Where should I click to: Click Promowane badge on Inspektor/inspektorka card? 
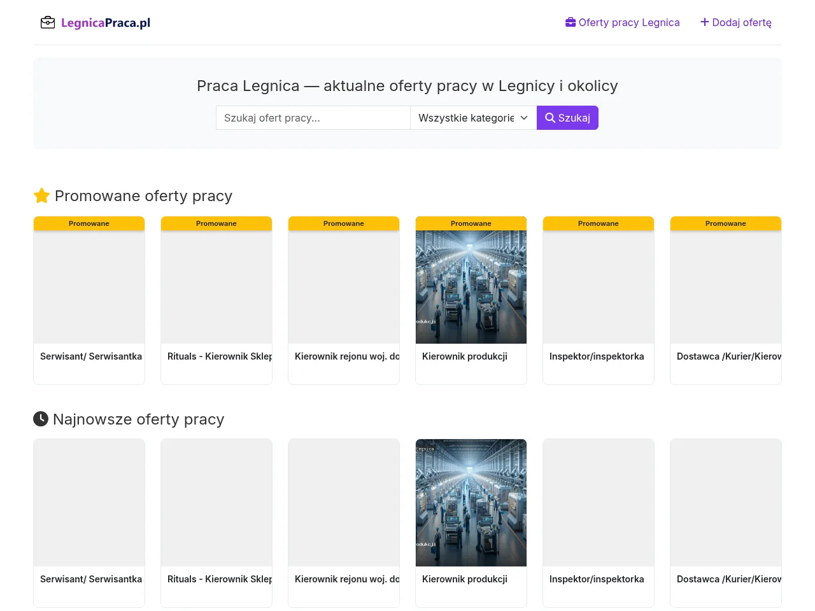pyautogui.click(x=599, y=223)
